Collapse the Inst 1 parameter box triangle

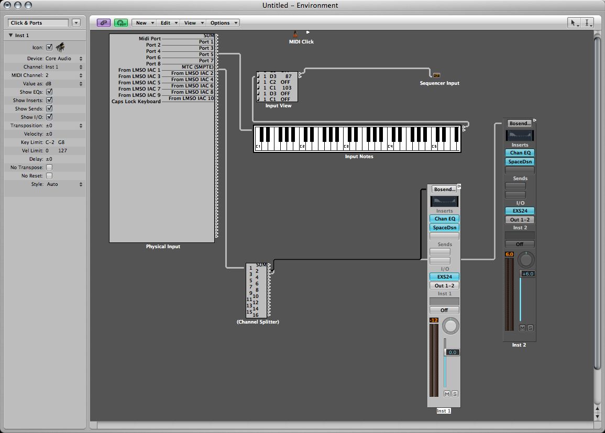point(11,35)
